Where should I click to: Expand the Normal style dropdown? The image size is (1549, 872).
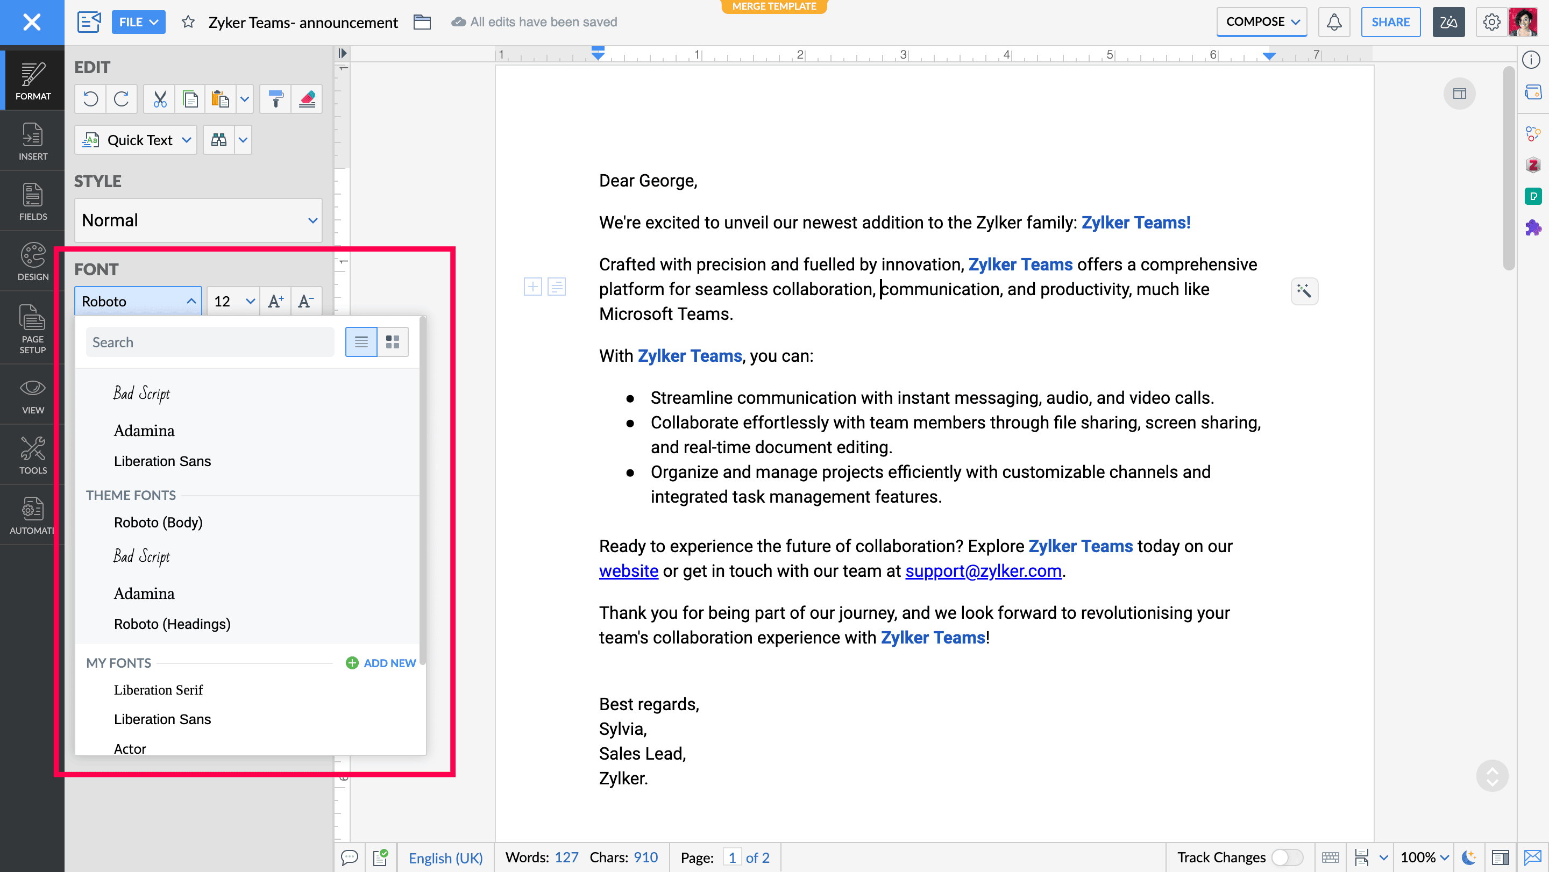tap(312, 220)
